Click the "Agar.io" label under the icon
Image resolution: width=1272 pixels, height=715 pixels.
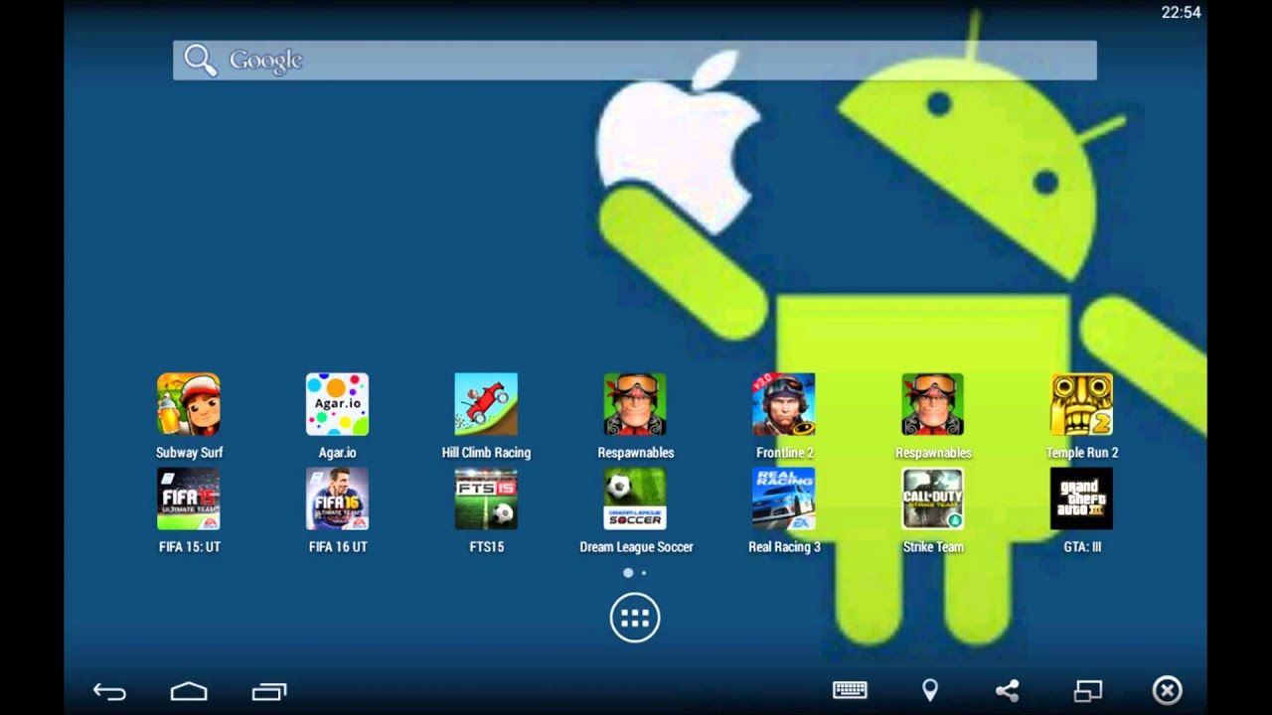tap(338, 453)
